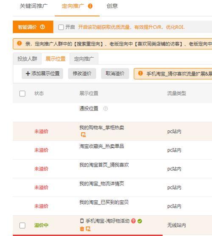Click the orange info icon beside 定向推广 tab
Screen dimensions: 212x236
coord(90,6)
